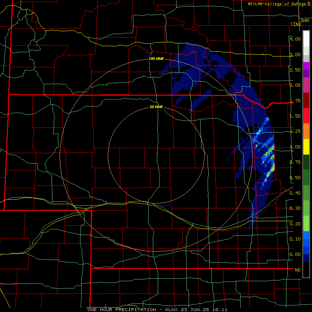
Task: Click the 3.00 legend value
Action: tap(295, 54)
